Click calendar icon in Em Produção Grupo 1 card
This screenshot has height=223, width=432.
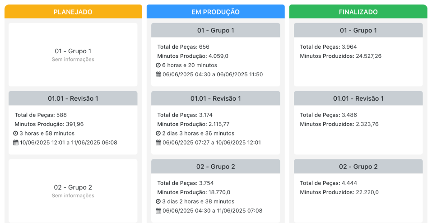pos(158,74)
